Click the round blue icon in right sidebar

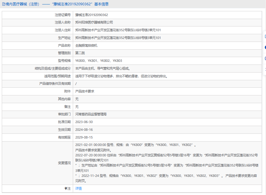[265, 47]
